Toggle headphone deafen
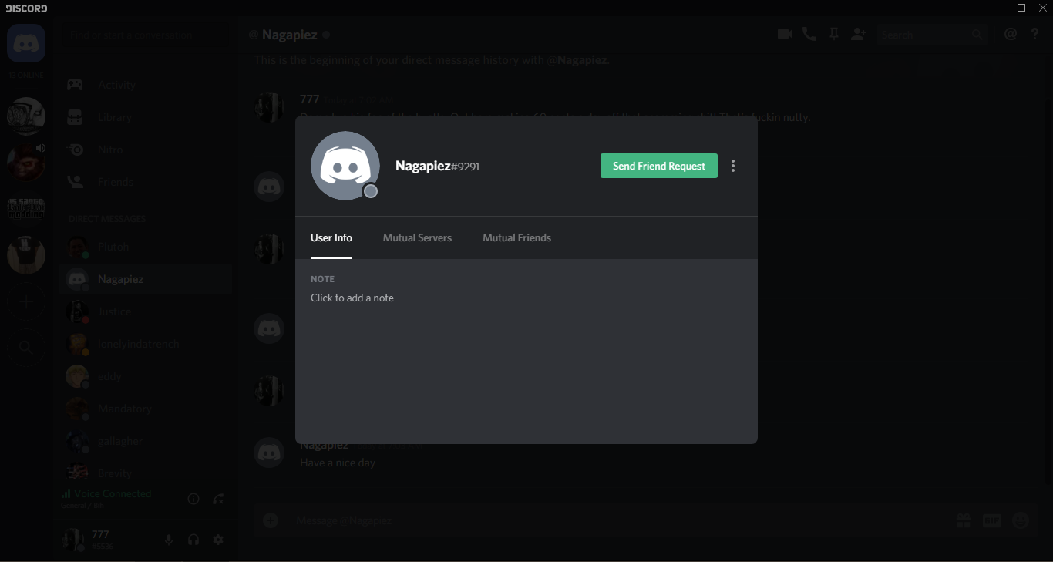Screen dimensions: 1053x562 (193, 540)
